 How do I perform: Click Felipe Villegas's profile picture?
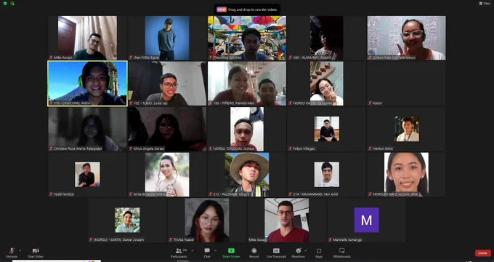[327, 129]
